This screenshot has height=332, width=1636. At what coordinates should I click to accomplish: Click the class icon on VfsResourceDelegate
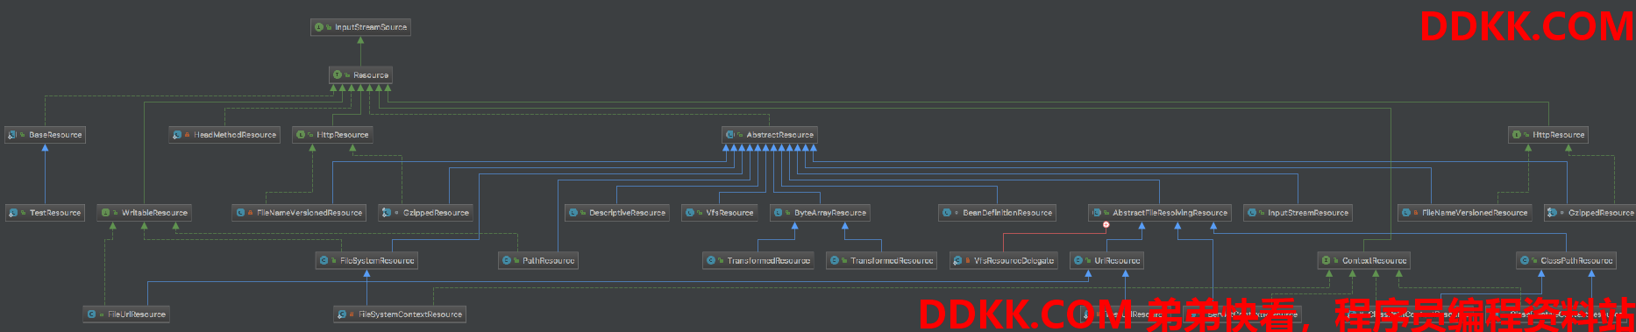coord(958,261)
